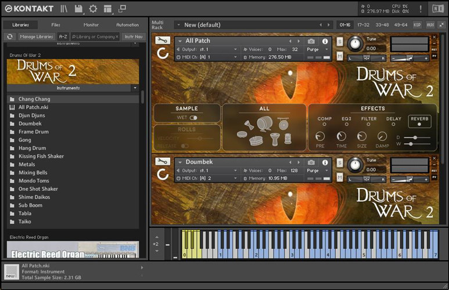The width and height of the screenshot is (449, 290).
Task: Open the Purge dropdown on All Patch
Action: (317, 50)
